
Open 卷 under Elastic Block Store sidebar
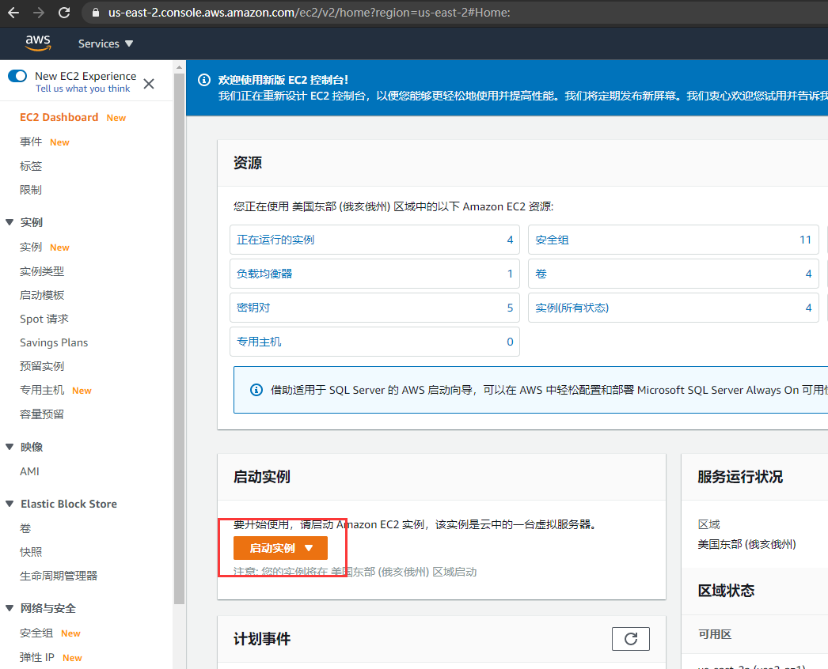[x=25, y=528]
